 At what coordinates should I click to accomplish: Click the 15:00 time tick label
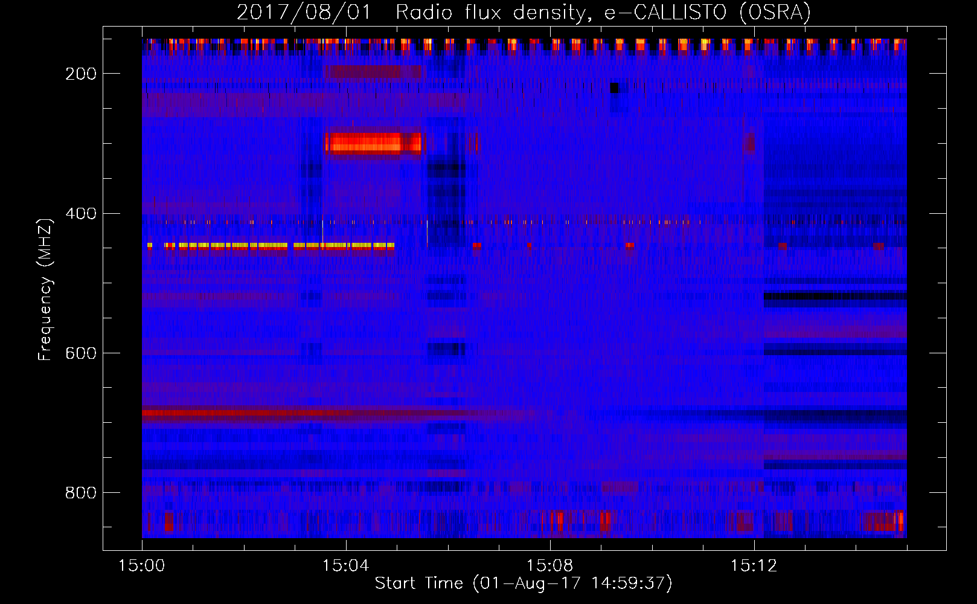point(142,566)
